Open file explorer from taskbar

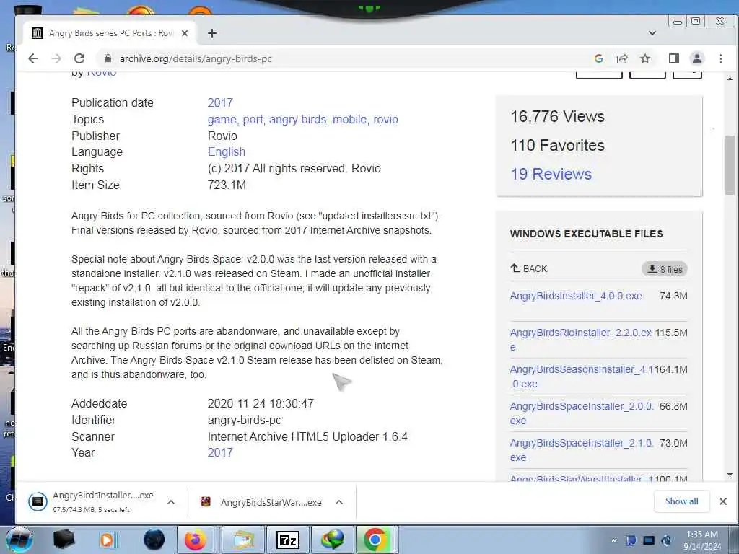242,540
